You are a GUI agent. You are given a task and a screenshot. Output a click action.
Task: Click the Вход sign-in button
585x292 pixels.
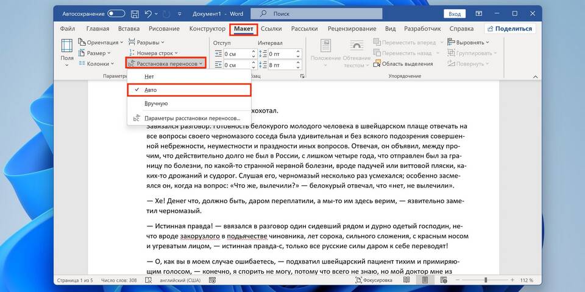pyautogui.click(x=455, y=13)
